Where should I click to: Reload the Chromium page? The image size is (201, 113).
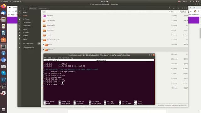16,11
